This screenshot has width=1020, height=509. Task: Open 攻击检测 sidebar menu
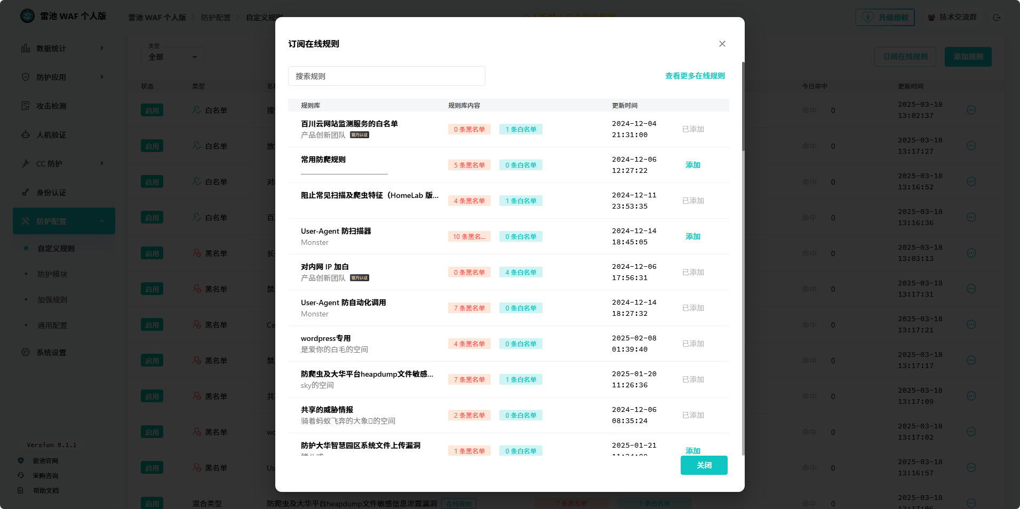pyautogui.click(x=64, y=106)
